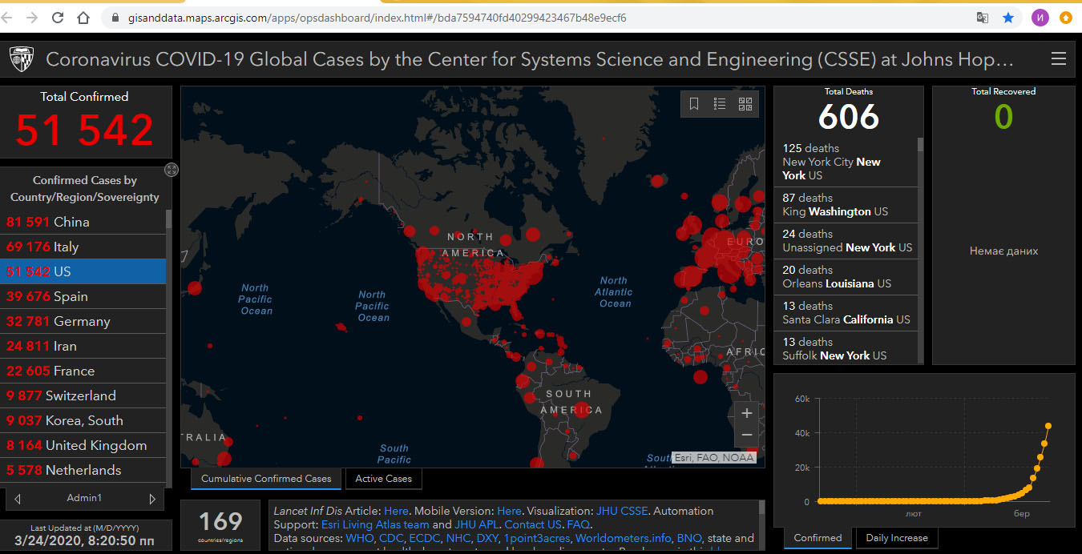Zoom out on the map

pyautogui.click(x=746, y=435)
